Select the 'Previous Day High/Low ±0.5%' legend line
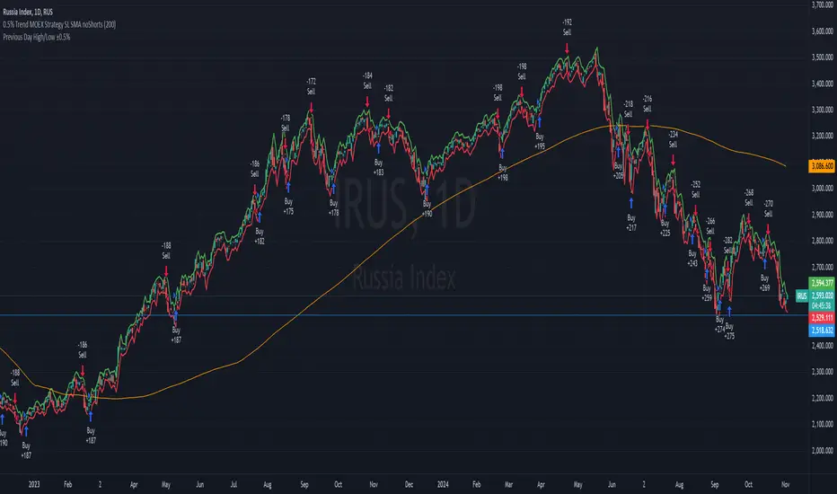The image size is (837, 494). point(36,38)
